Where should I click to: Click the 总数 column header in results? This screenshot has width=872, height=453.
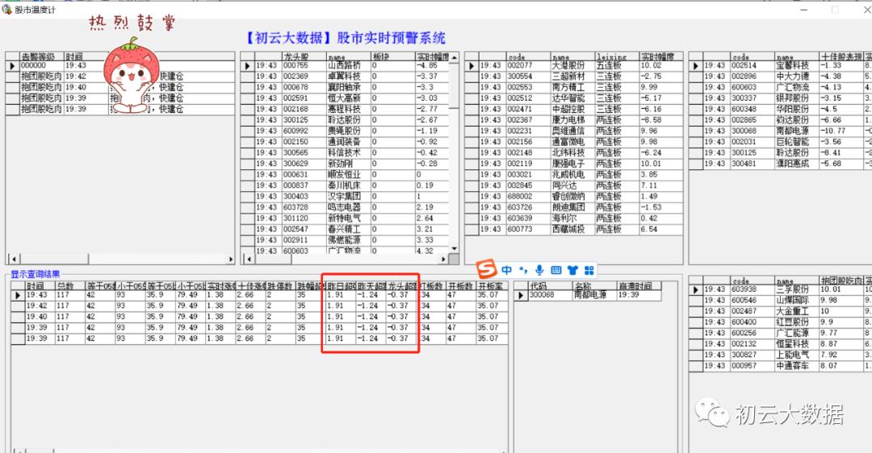coord(69,285)
